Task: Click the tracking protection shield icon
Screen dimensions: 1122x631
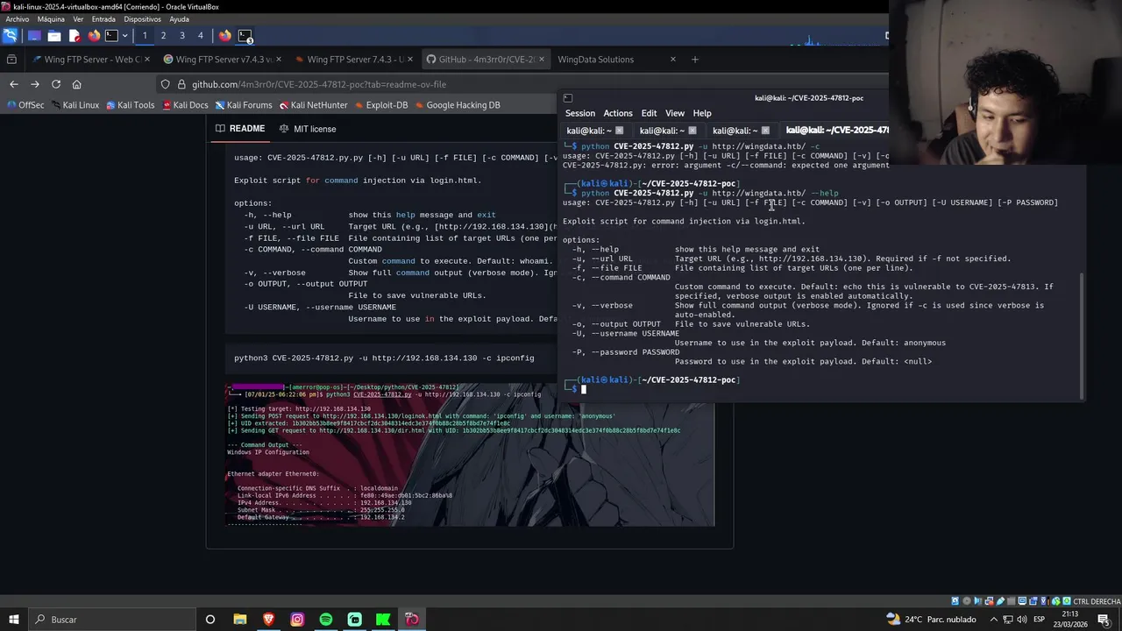Action: (165, 84)
